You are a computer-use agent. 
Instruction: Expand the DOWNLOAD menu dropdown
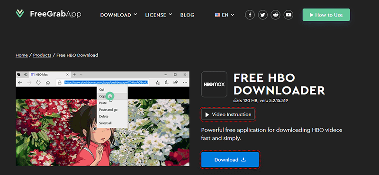(x=118, y=15)
